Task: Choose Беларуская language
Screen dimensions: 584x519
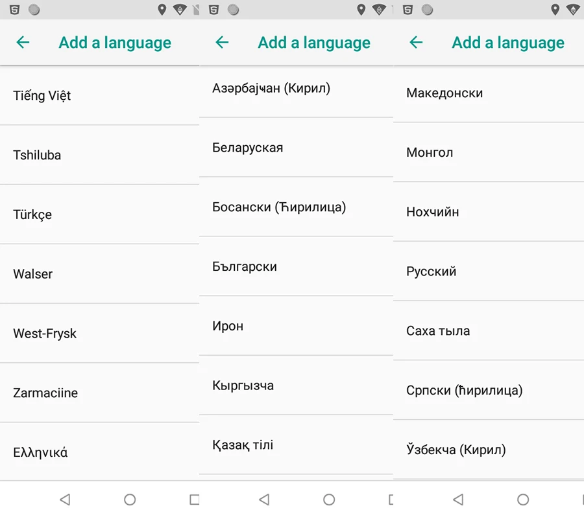Action: tap(296, 148)
